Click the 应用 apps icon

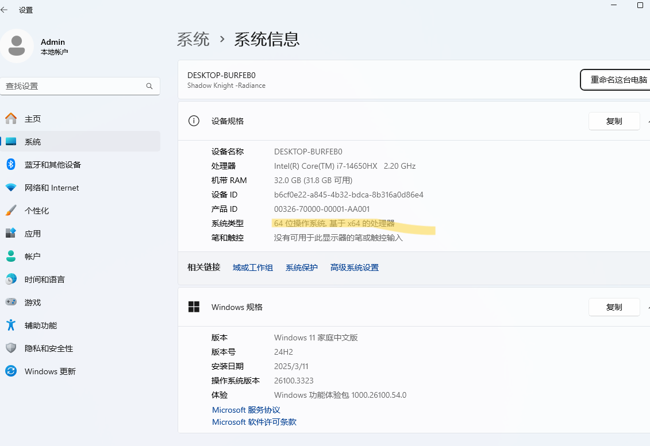pyautogui.click(x=11, y=233)
